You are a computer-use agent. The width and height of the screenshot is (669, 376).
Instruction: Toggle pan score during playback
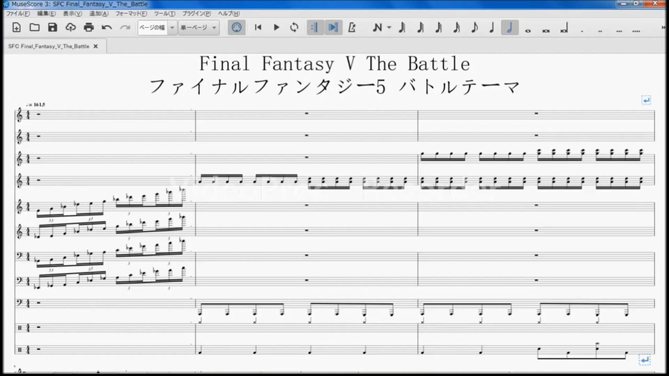tap(333, 28)
